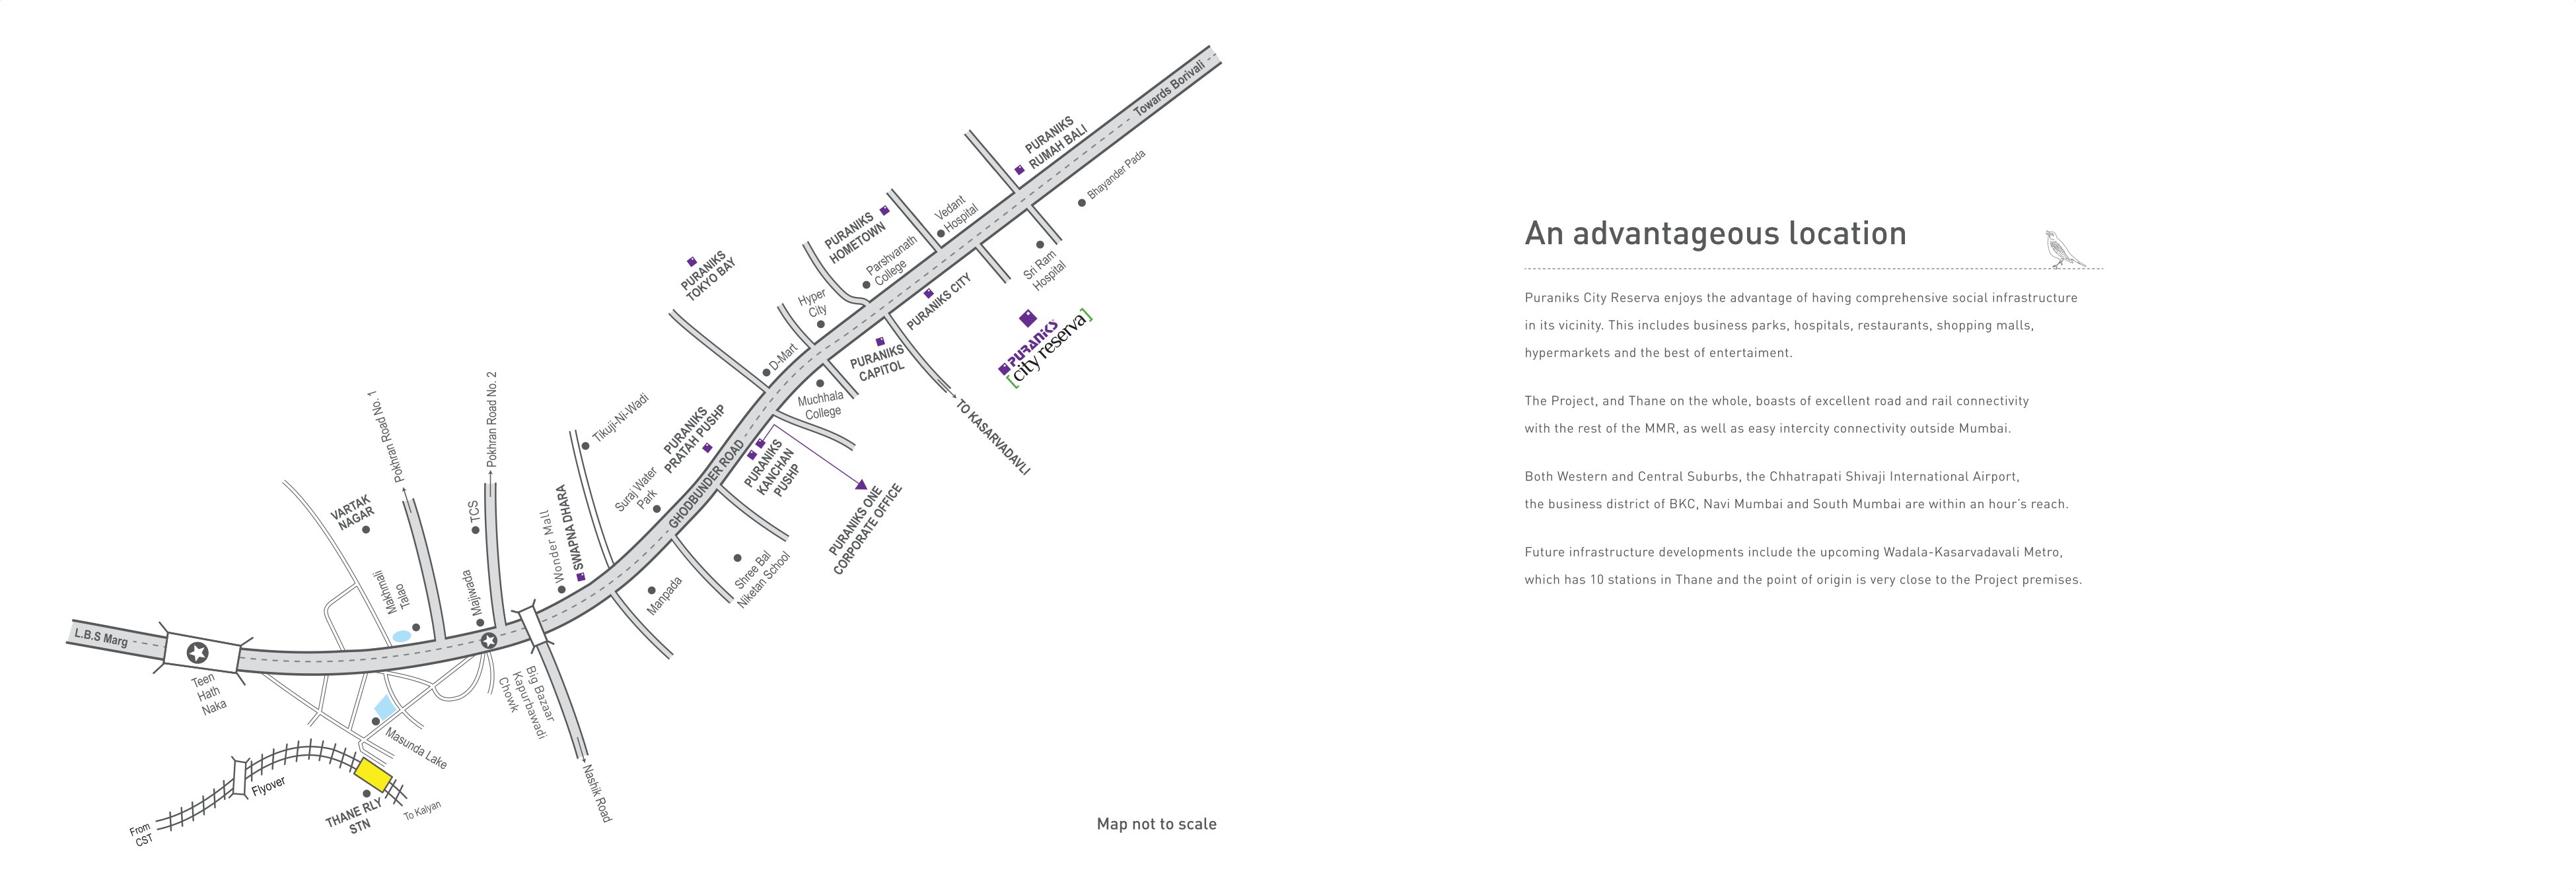Click the blue Masunda Lake shape
The height and width of the screenshot is (891, 2576).
385,708
